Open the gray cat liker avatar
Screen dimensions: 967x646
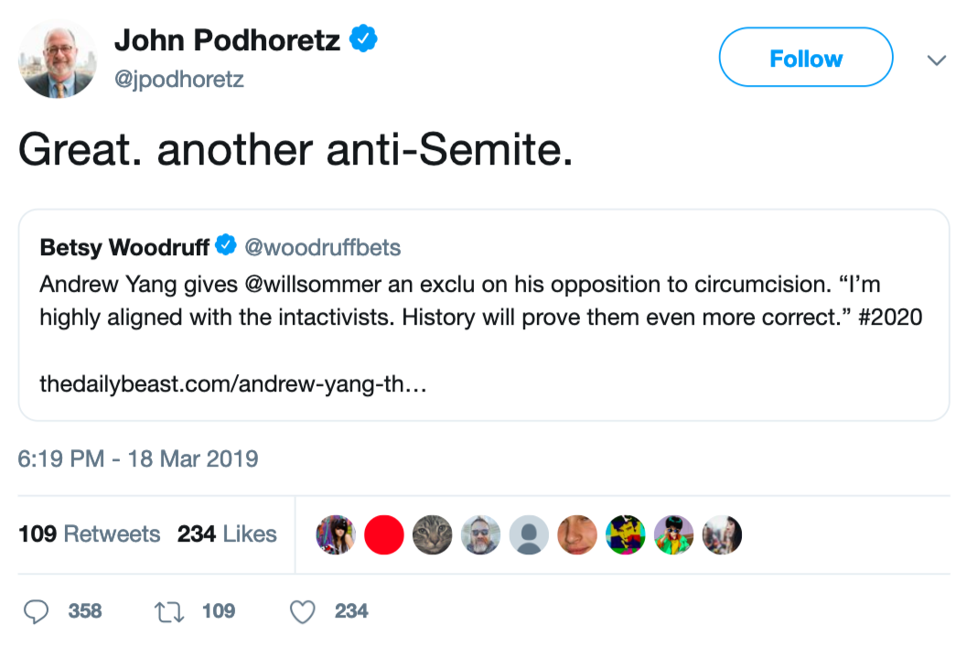[432, 534]
